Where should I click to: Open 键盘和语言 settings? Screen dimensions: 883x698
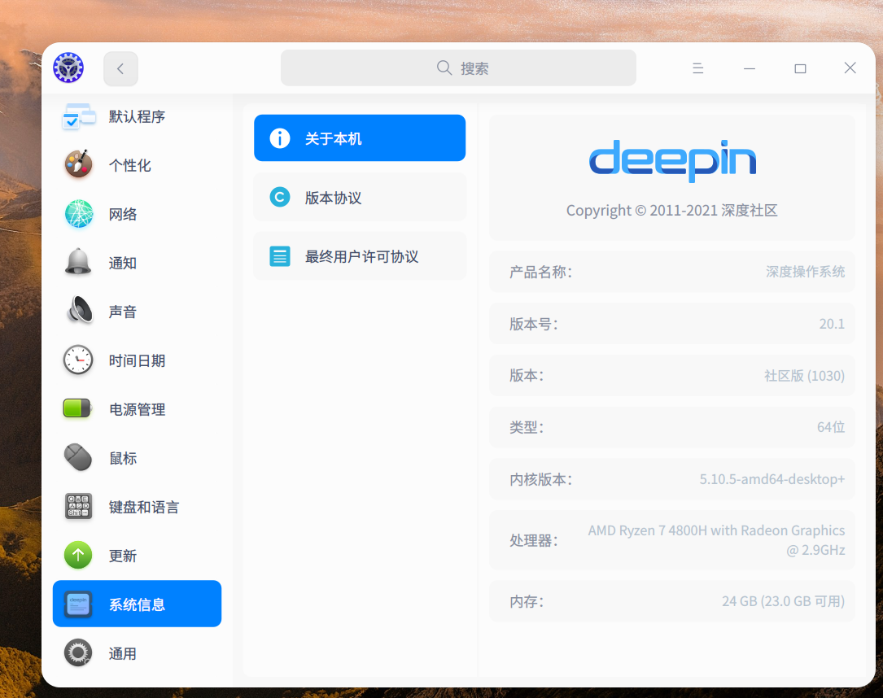pos(137,507)
